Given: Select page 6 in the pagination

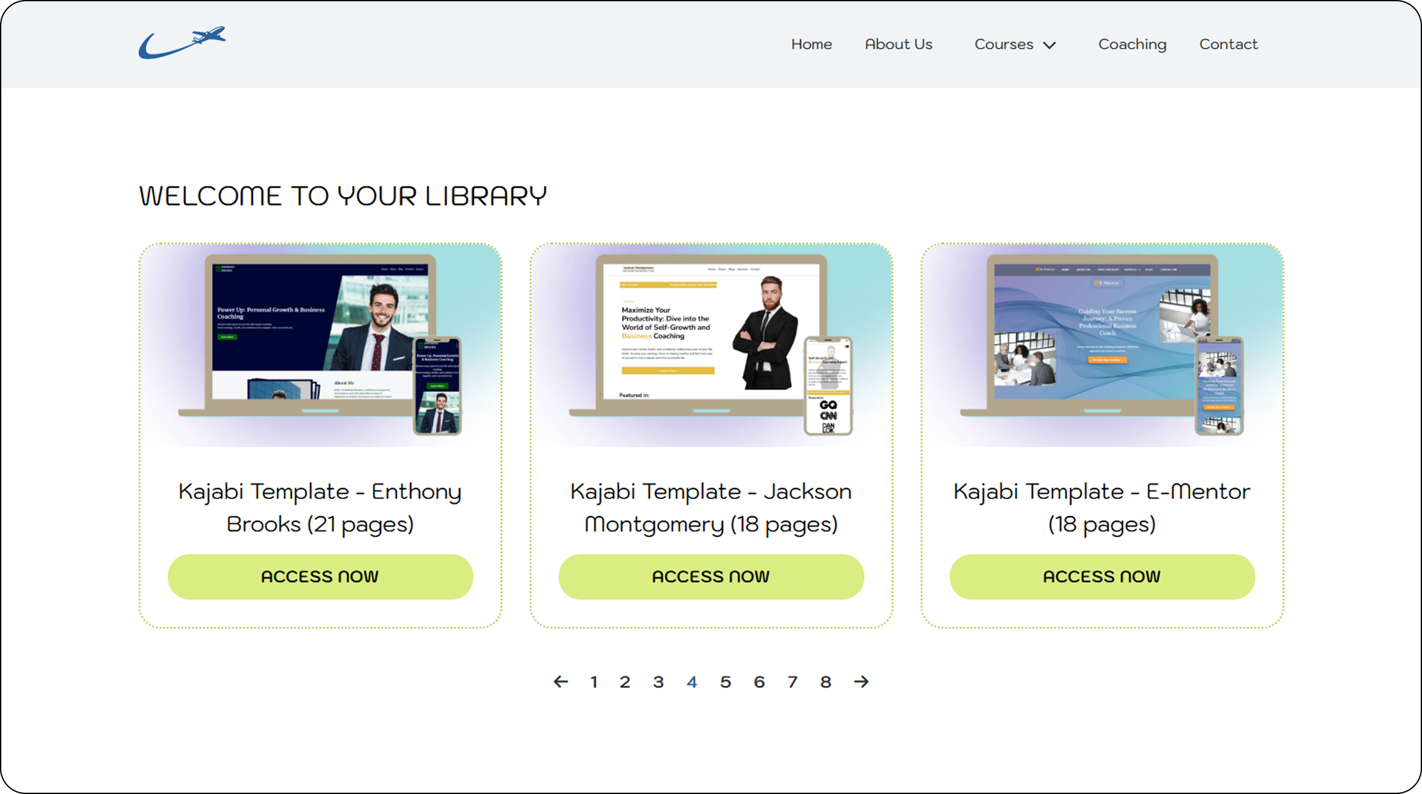Looking at the screenshot, I should (759, 683).
